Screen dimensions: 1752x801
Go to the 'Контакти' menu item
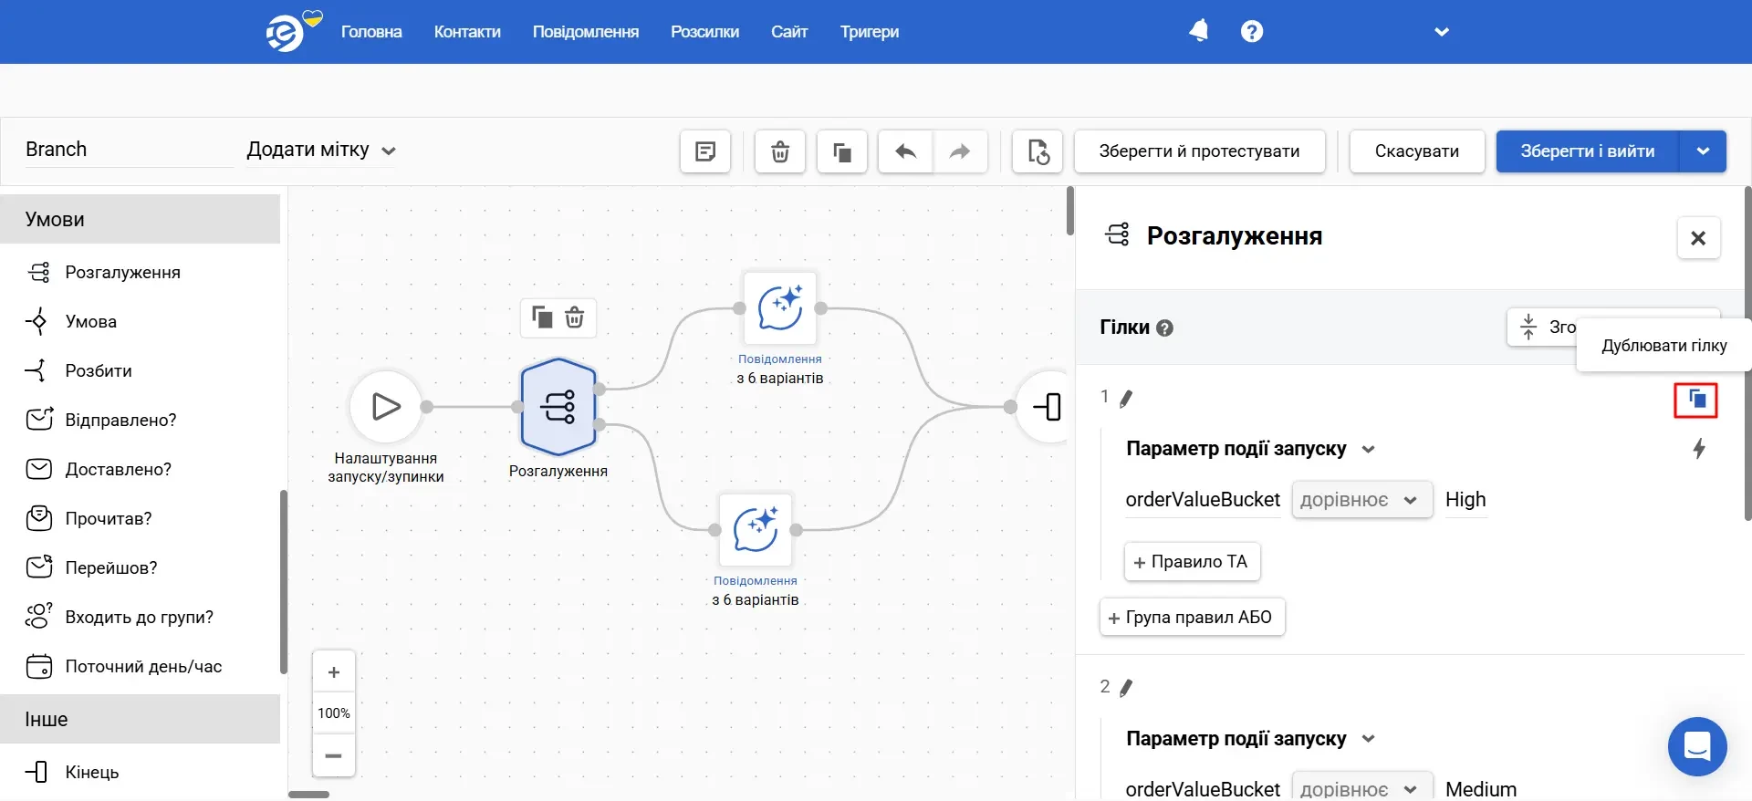point(467,32)
